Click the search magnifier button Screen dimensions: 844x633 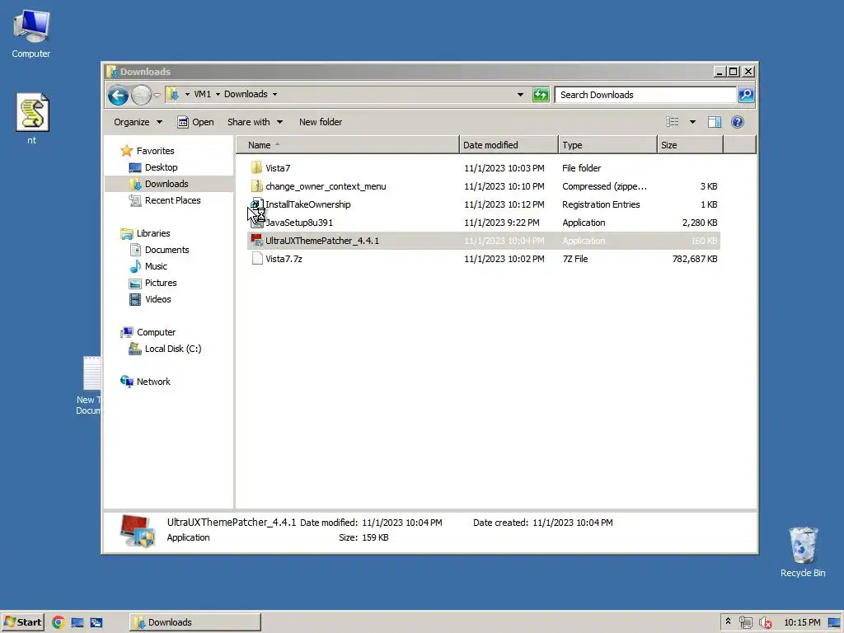[x=746, y=95]
